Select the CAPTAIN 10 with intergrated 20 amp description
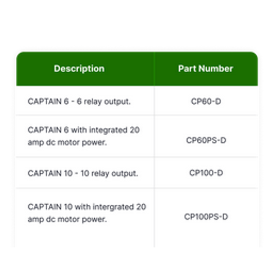278x278 pixels. tap(87, 213)
